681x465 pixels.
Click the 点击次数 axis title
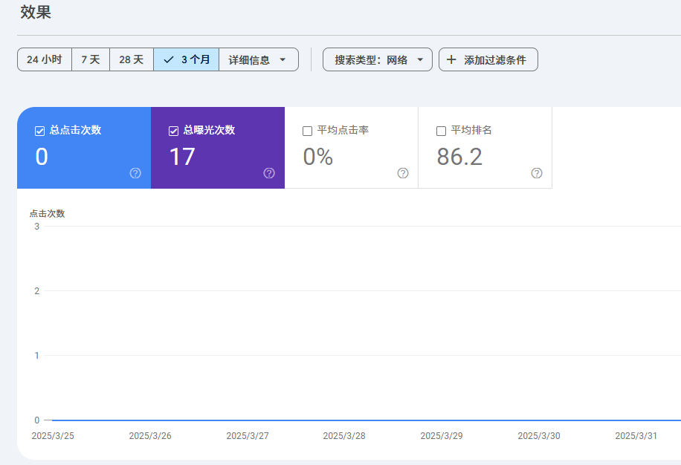(47, 213)
